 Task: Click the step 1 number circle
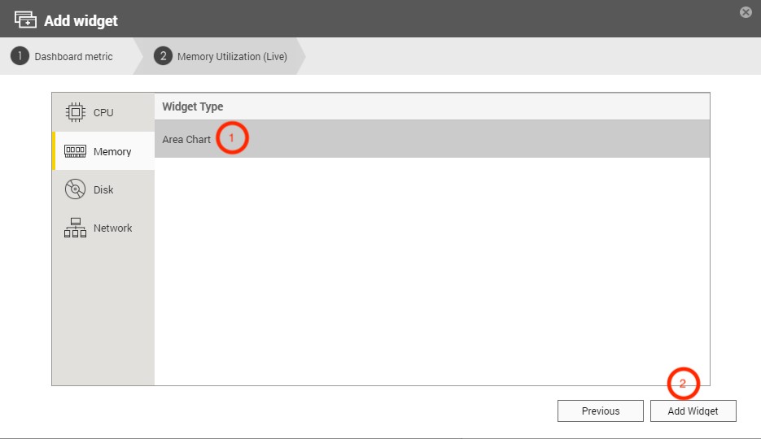20,56
